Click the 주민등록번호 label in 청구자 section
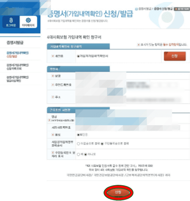Image resolution: width=190 pixels, height=201 pixels. coord(63,85)
